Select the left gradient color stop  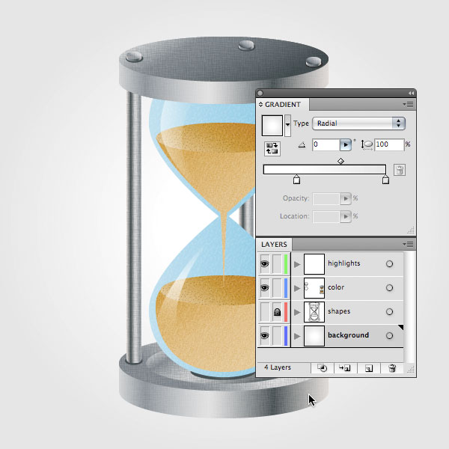click(x=296, y=180)
